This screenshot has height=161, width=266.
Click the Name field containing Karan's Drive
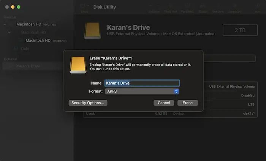pos(142,83)
